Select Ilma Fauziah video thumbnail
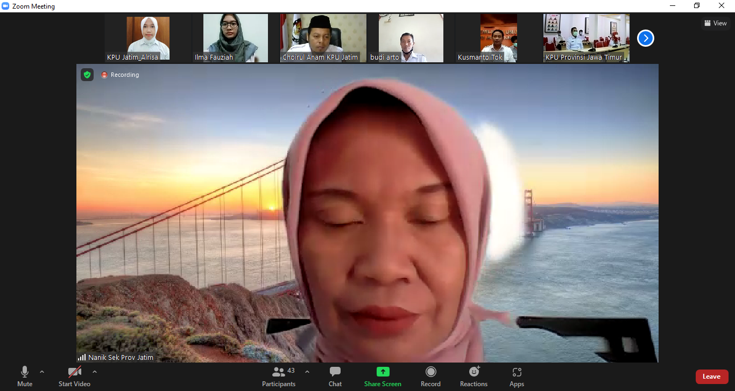Image resolution: width=735 pixels, height=391 pixels. (x=235, y=38)
